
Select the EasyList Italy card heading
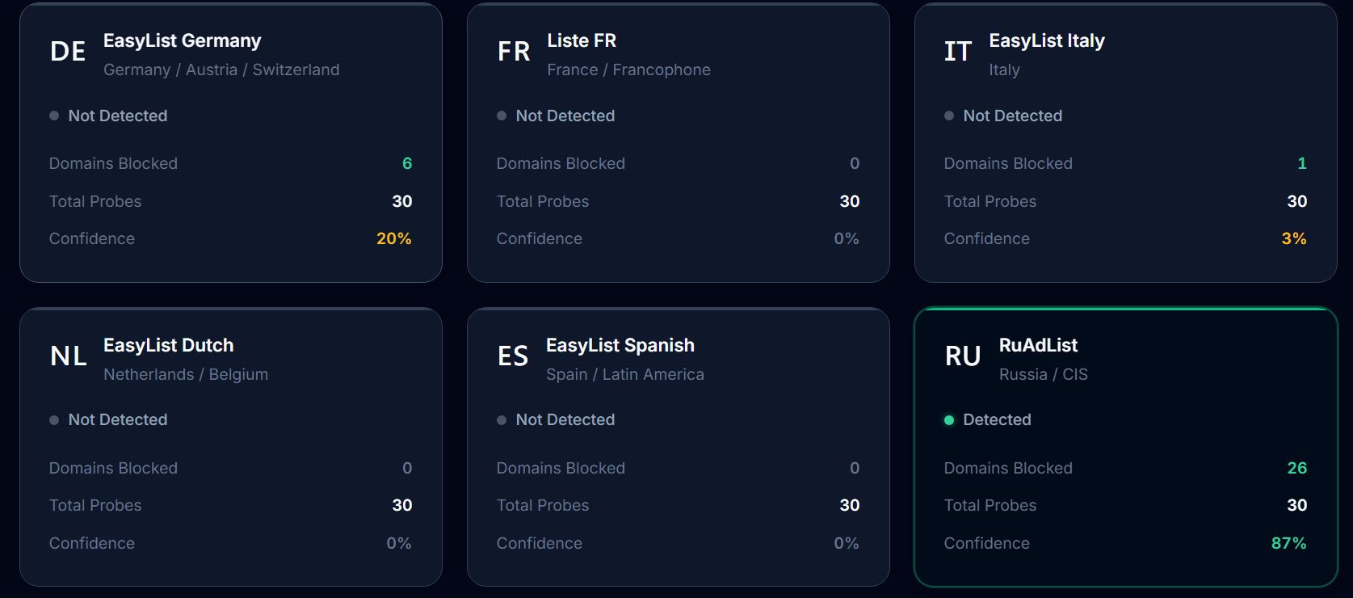coord(1047,40)
